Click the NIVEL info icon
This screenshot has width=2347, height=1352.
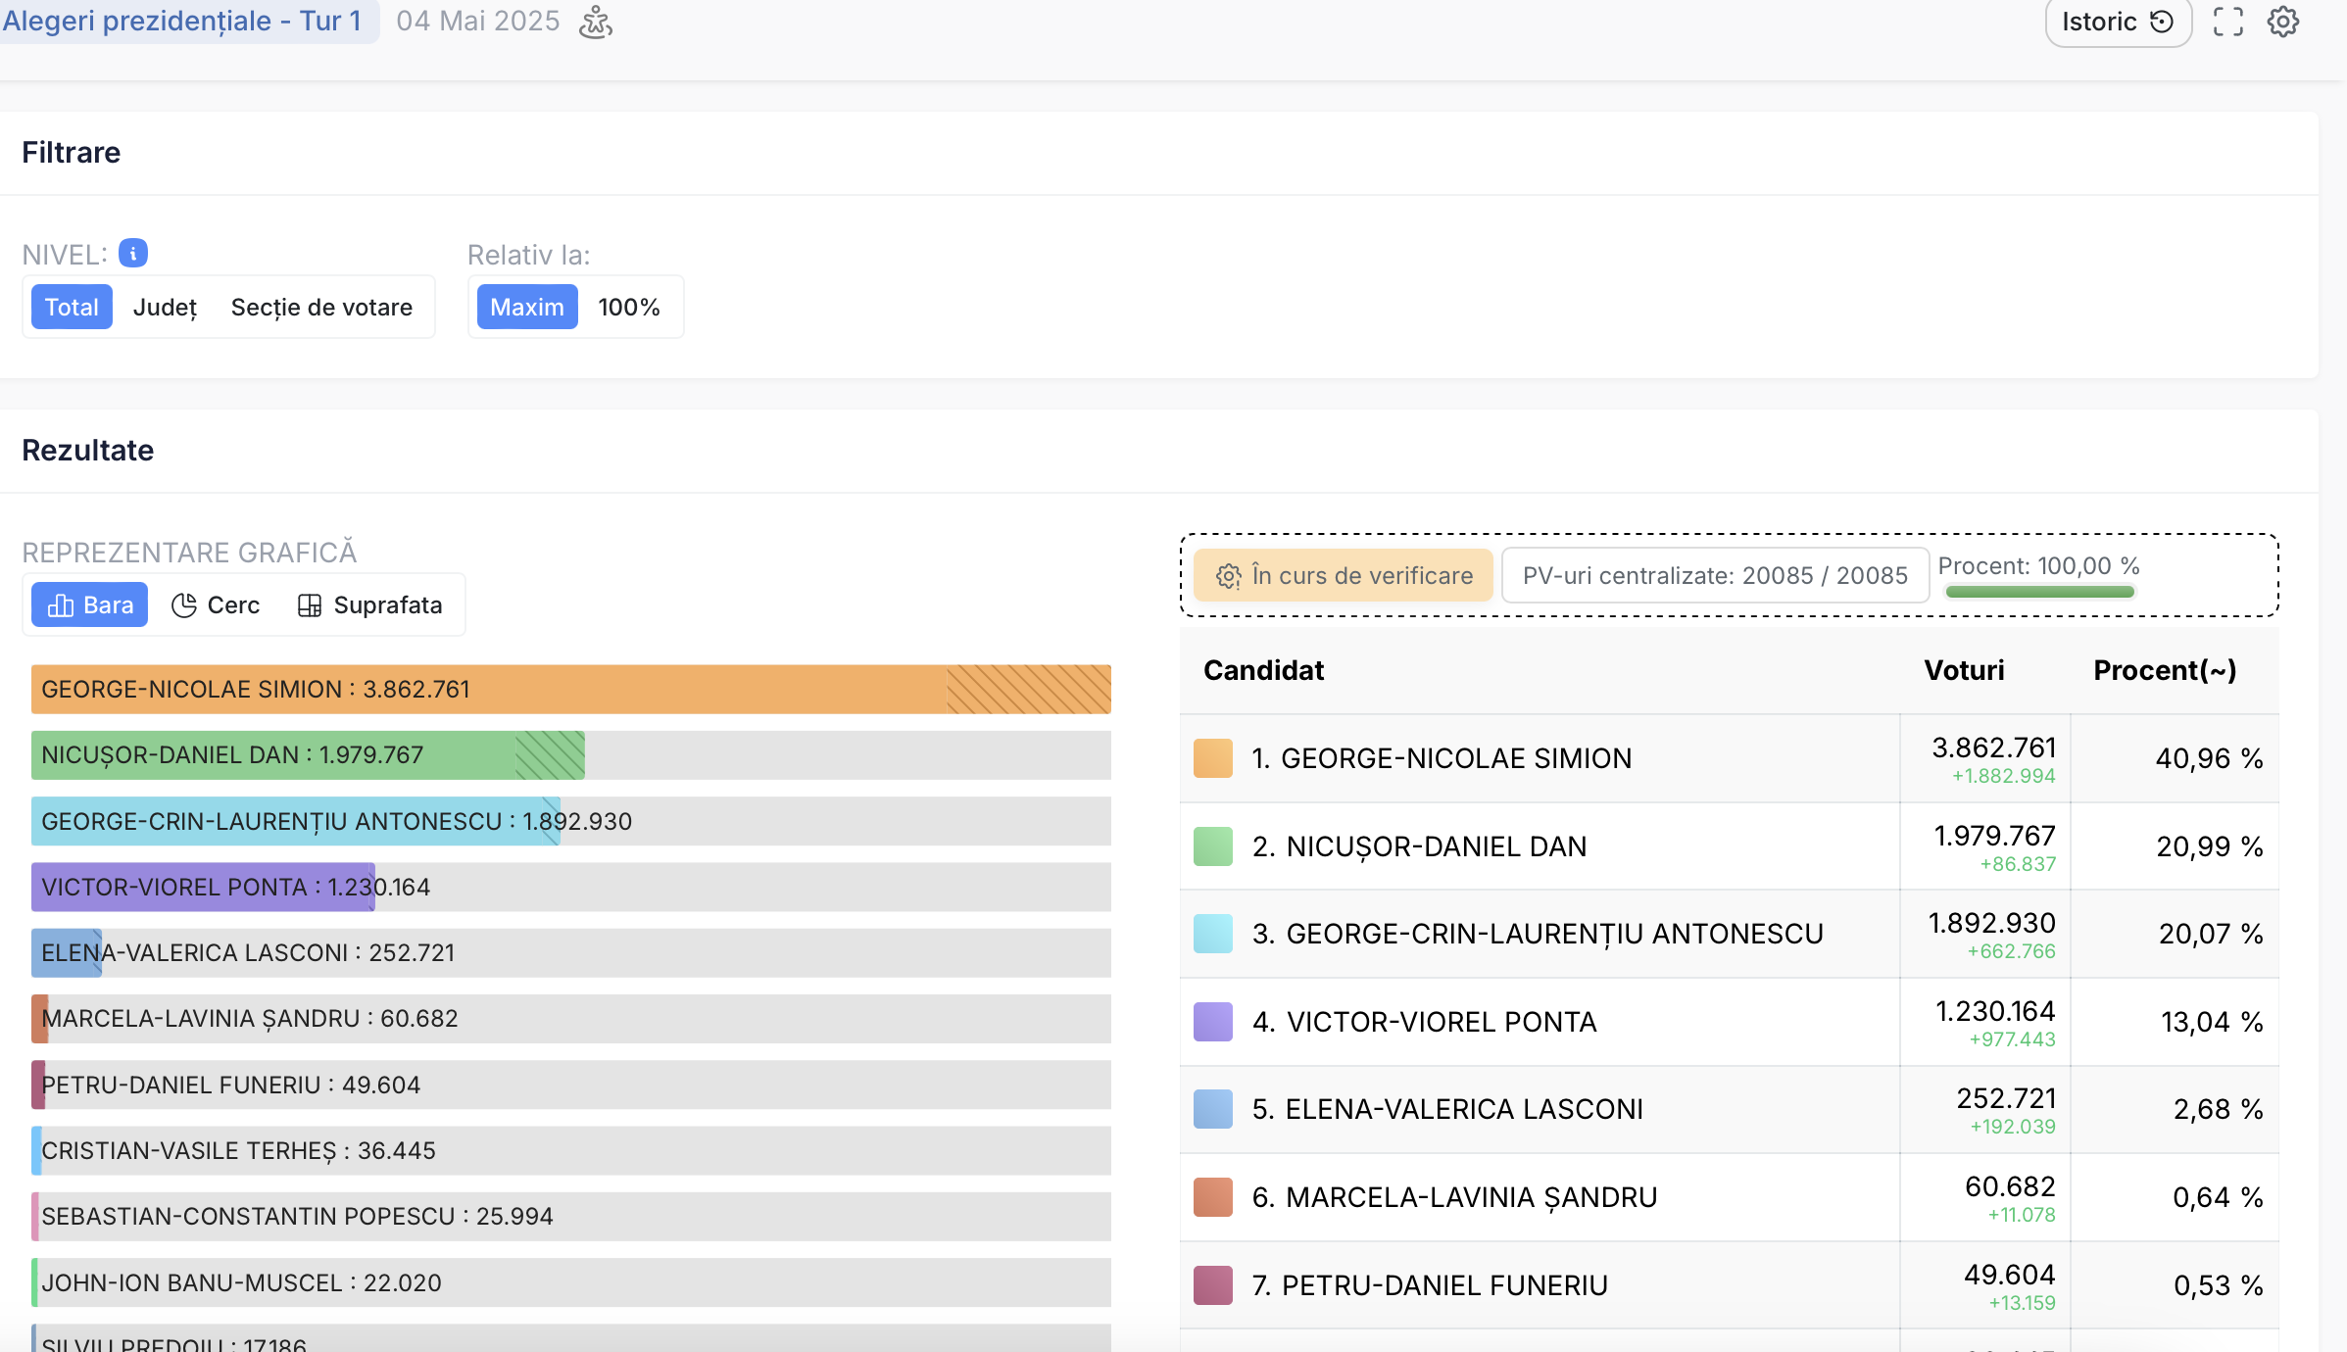tap(133, 254)
